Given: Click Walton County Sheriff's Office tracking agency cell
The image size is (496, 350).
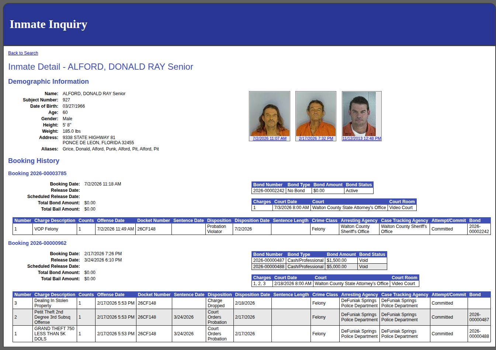Looking at the screenshot, I should click(405, 229).
